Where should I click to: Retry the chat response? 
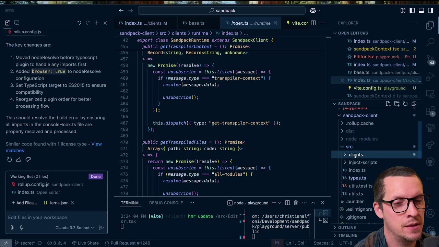click(9, 160)
